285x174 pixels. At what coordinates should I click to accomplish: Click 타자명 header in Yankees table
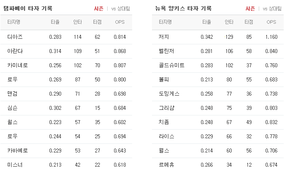tap(165, 22)
